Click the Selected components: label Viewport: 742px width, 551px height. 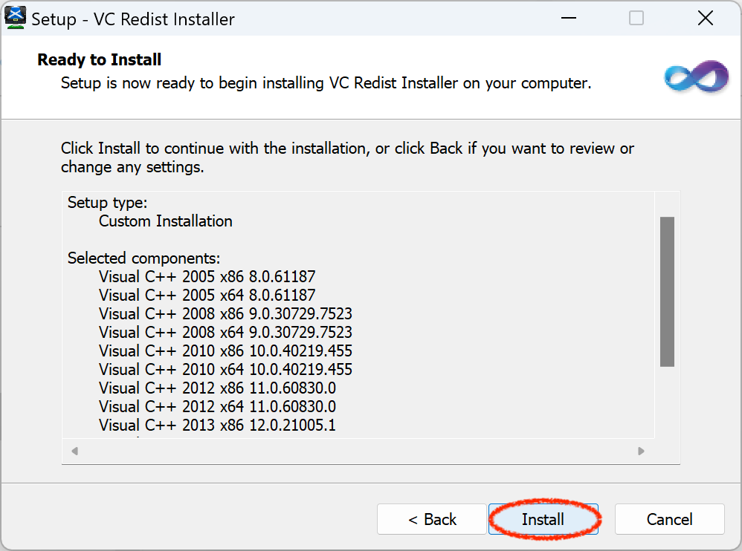143,258
